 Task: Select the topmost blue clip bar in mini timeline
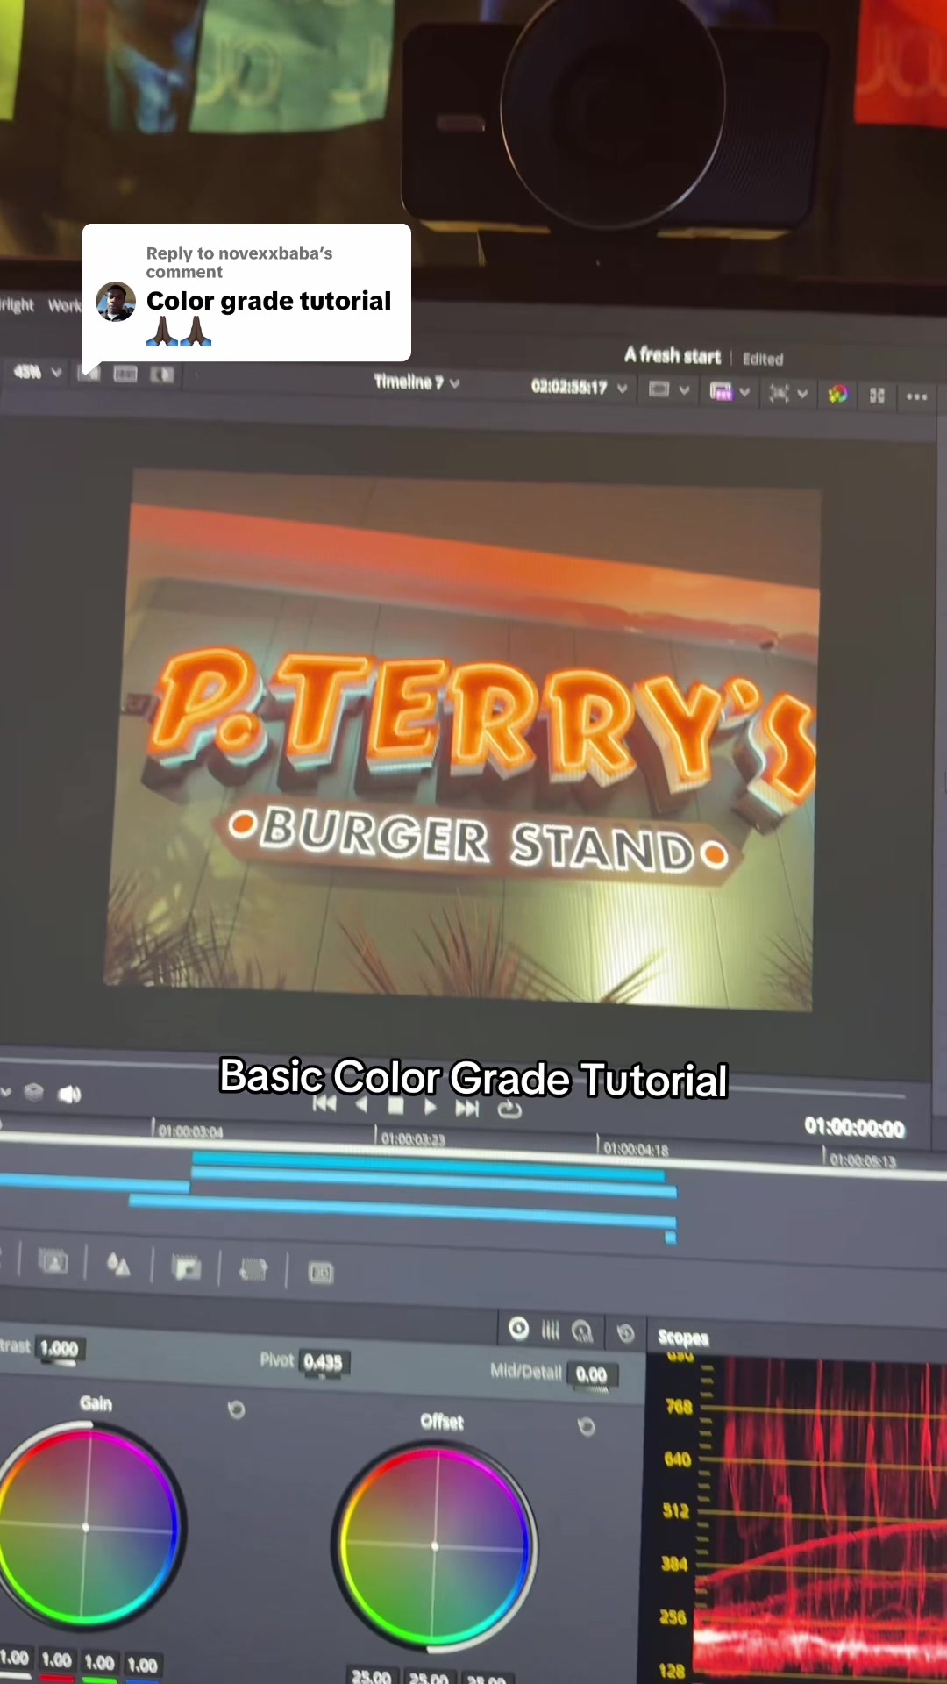pos(428,1166)
